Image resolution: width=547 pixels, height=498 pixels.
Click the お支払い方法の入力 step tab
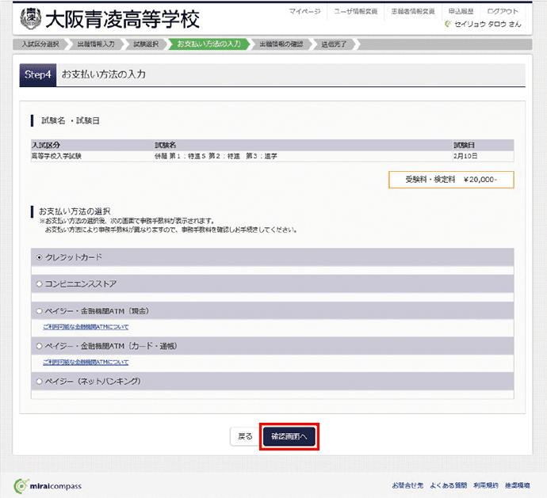tap(208, 44)
